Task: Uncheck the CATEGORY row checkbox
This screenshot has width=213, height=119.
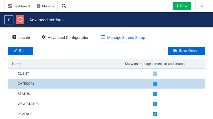Action: pyautogui.click(x=155, y=84)
